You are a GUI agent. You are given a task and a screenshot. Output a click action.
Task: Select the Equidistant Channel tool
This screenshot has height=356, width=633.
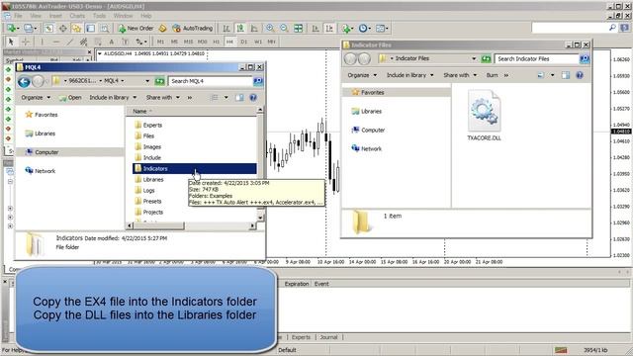pos(83,42)
